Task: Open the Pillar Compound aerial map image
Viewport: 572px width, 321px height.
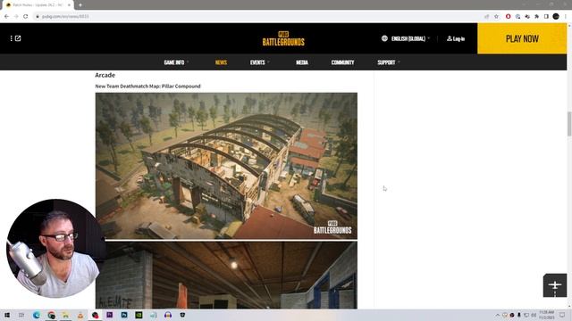Action: [226, 166]
